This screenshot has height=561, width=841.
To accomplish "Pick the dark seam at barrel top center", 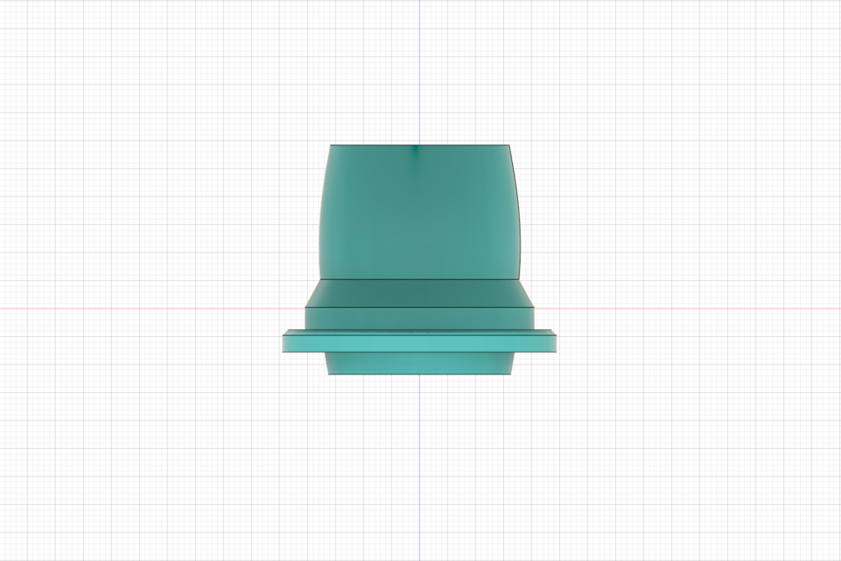I will pos(416,152).
